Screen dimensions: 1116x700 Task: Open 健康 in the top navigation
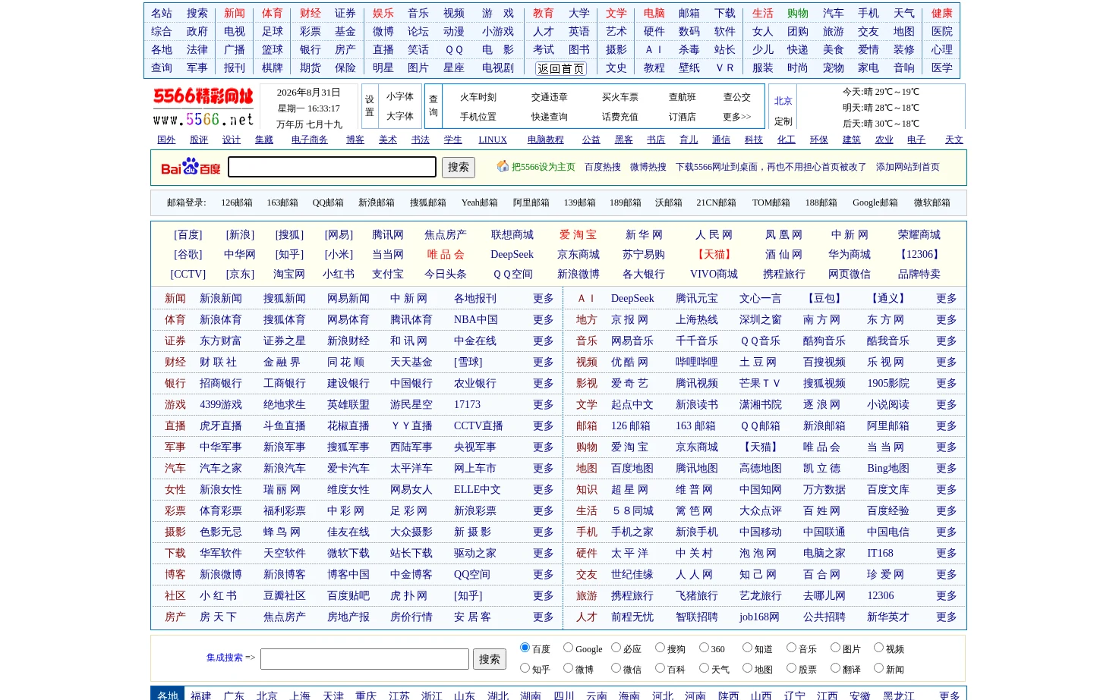[x=942, y=14]
